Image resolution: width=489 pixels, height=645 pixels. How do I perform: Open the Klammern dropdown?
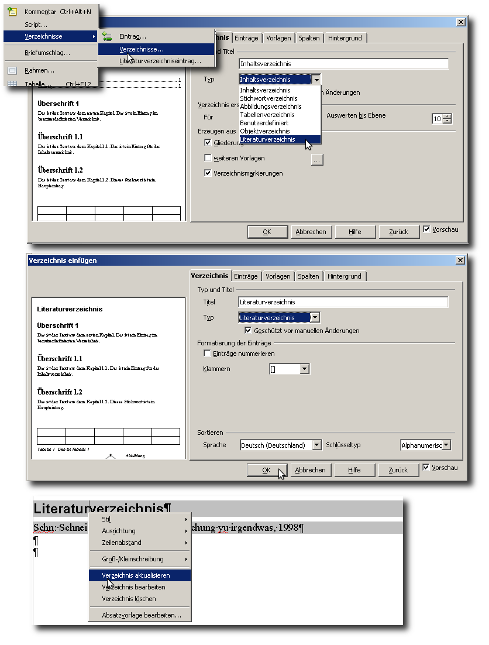304,369
